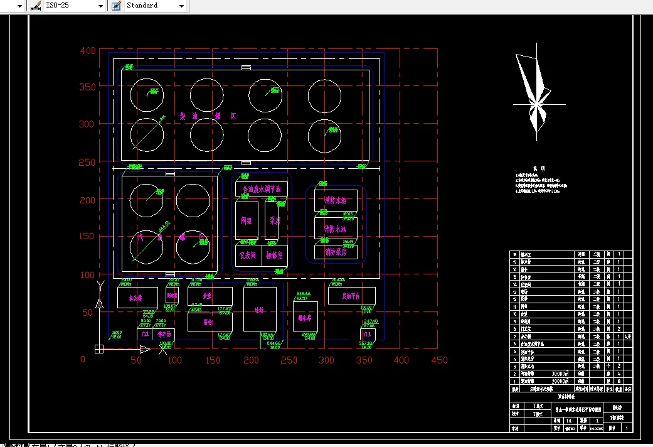Select the 宿舍 building label
Viewport: 653px width, 447px height.
[208, 322]
